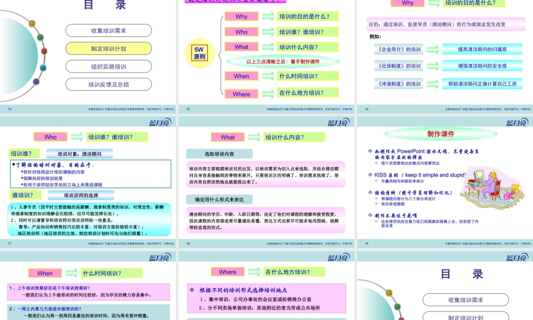Click the 根据不同的培训形式选择培训地点 heading
Screen dimensions: 533x320
click(x=243, y=290)
